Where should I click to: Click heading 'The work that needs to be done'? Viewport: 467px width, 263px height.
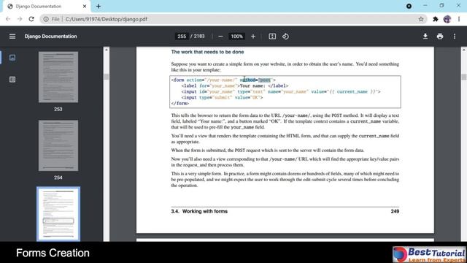coord(207,52)
